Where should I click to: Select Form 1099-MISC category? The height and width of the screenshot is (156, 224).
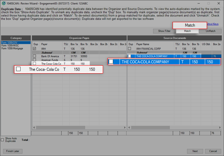pyautogui.click(x=9, y=45)
